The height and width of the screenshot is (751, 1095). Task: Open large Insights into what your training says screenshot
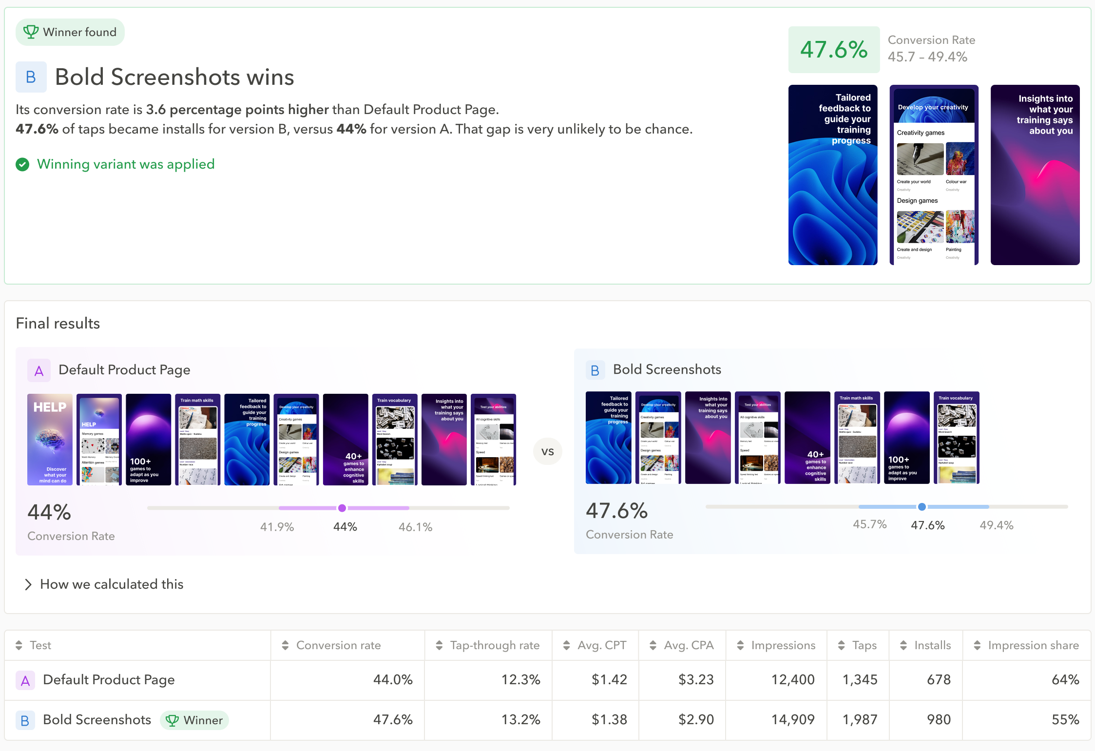[1035, 175]
